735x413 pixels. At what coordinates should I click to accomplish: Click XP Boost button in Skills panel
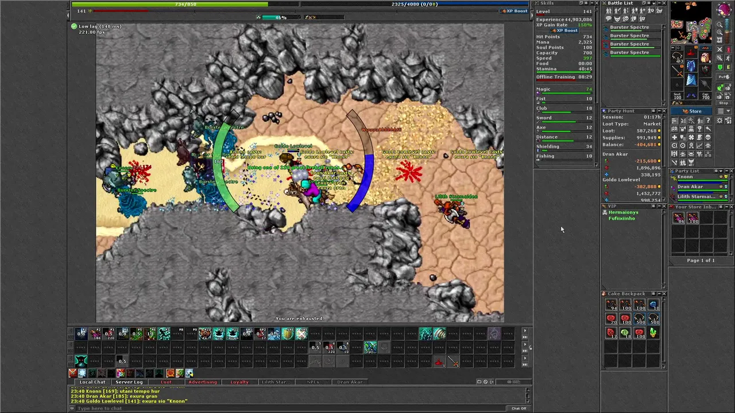point(564,30)
